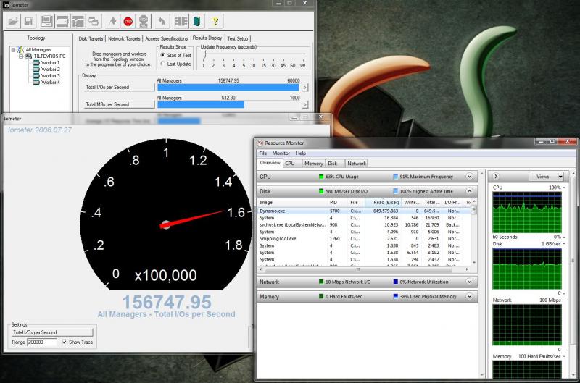Switch to the Memory tab
Screen dimensions: 580x383
[x=314, y=163]
